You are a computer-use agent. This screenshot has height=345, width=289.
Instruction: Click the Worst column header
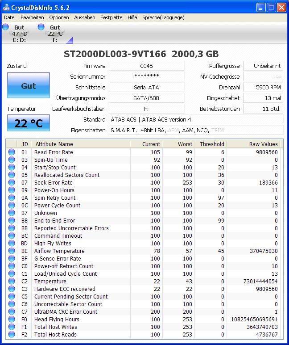(178, 144)
